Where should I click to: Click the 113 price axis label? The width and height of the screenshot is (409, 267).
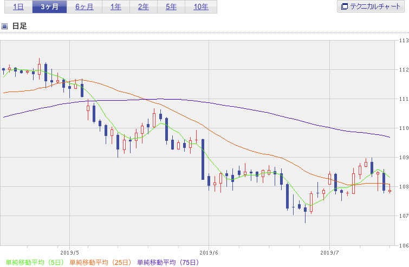pyautogui.click(x=404, y=41)
